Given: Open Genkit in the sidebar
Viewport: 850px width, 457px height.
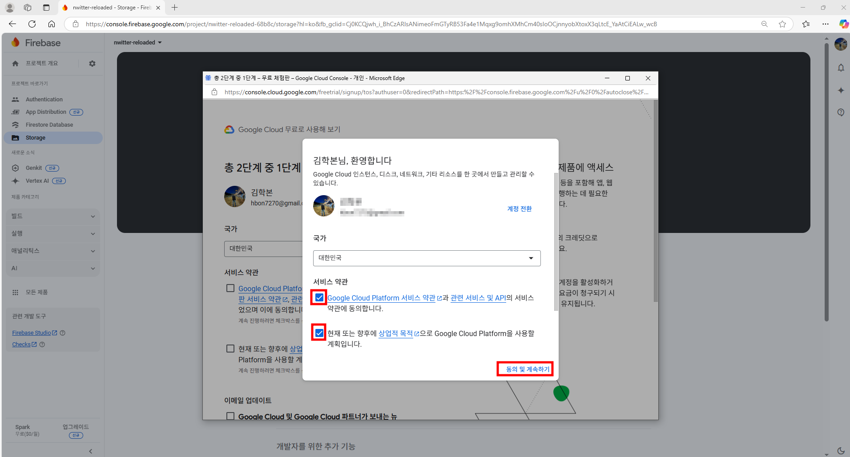Looking at the screenshot, I should (x=34, y=168).
